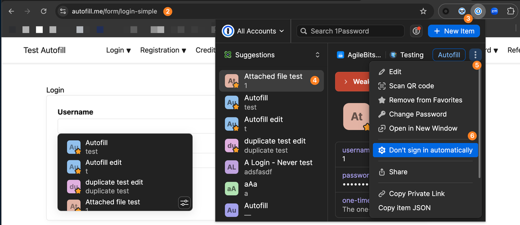Click the browser back arrow

(x=11, y=11)
